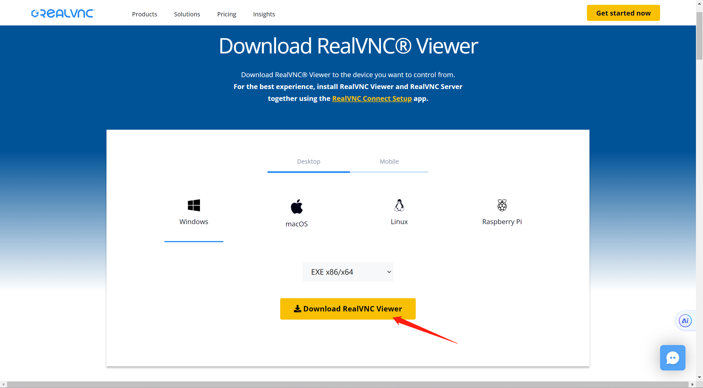Open the EXE x86/x64 installer dropdown

(348, 272)
